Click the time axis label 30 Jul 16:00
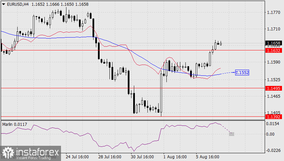 coord(142,157)
